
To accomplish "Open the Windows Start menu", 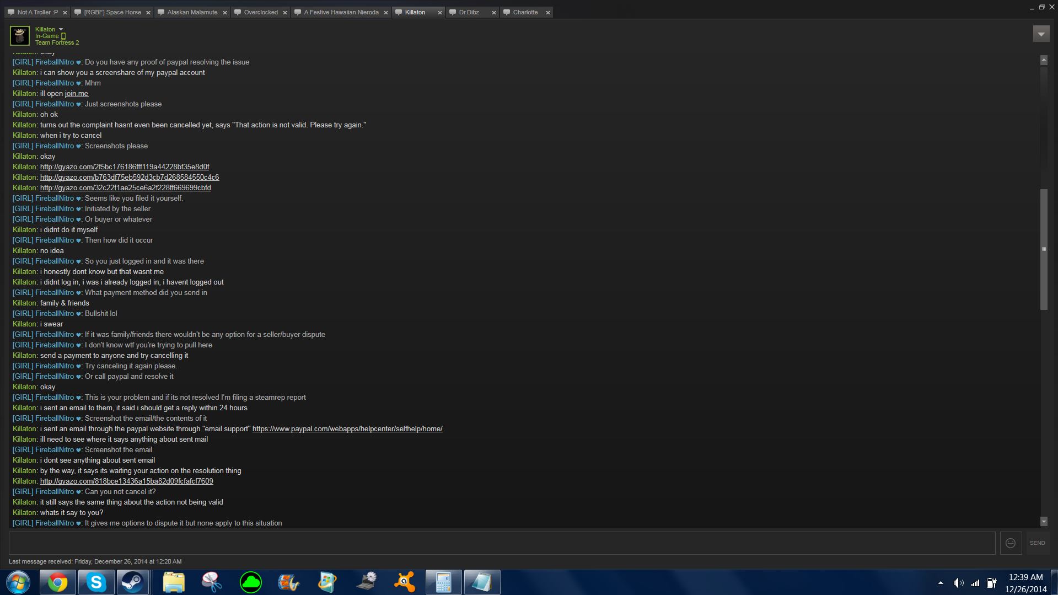I will 18,582.
